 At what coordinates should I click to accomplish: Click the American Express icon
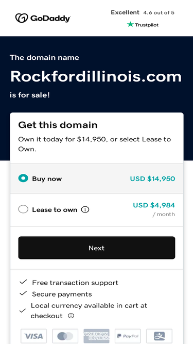click(97, 336)
